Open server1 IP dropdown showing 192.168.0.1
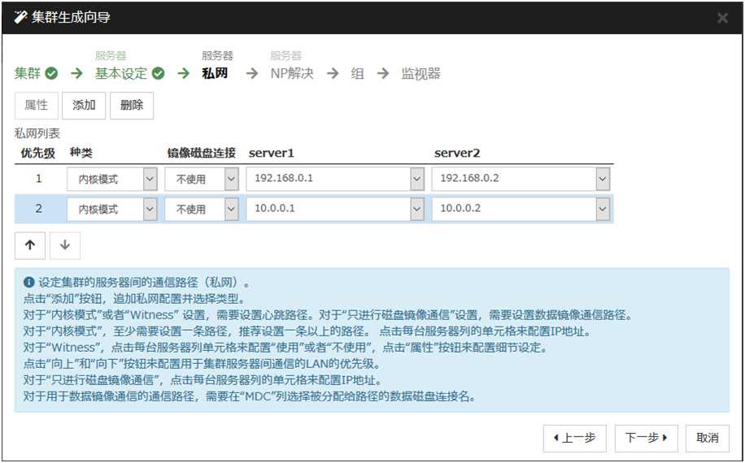Image resolution: width=745 pixels, height=463 pixels. [x=417, y=180]
